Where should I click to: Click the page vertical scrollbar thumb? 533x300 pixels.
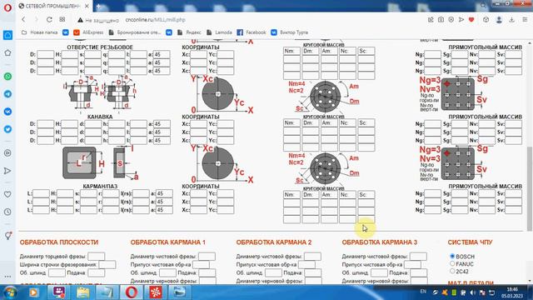click(x=530, y=189)
